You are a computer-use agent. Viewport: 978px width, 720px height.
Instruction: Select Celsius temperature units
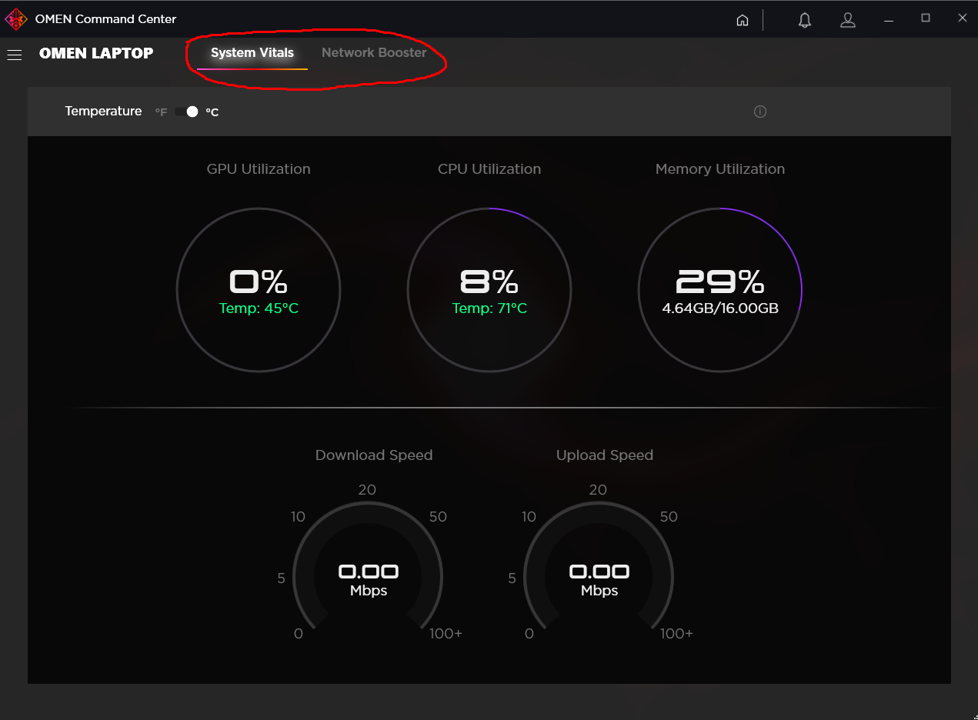click(212, 112)
